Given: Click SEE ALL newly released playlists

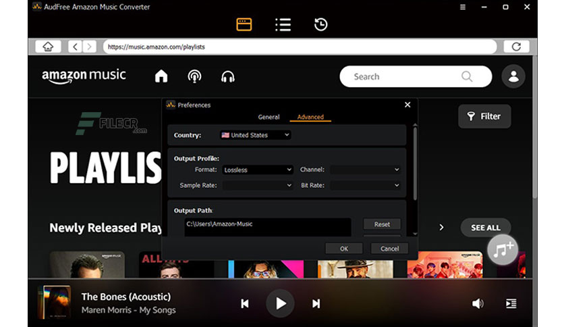Looking at the screenshot, I should pos(486,228).
